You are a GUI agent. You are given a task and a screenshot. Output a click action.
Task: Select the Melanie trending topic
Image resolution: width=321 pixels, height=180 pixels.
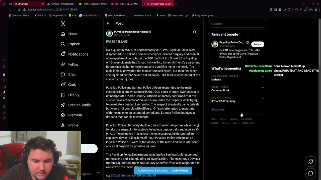(216, 79)
